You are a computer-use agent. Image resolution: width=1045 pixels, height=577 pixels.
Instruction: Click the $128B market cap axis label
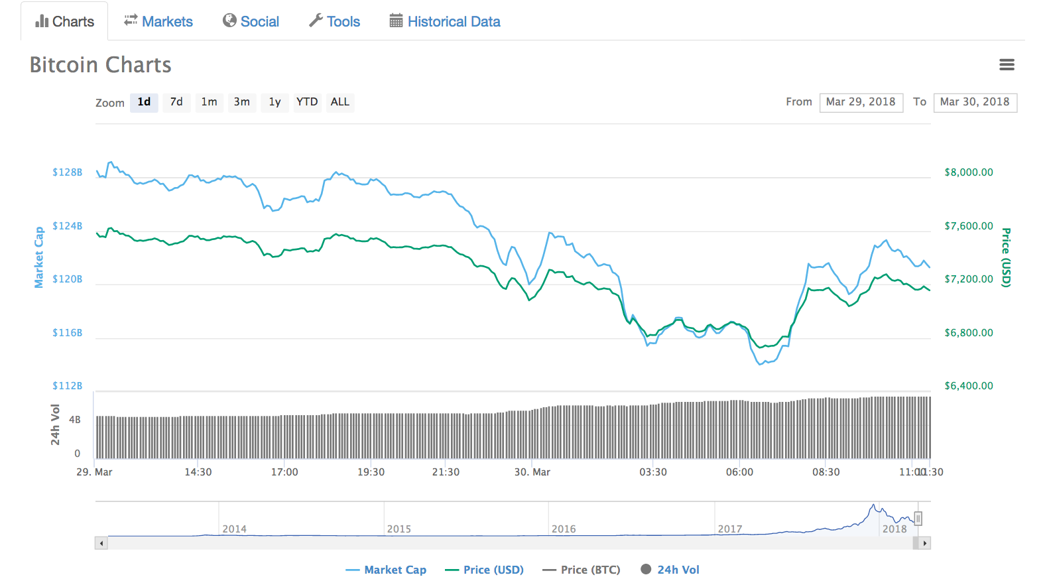tap(68, 172)
